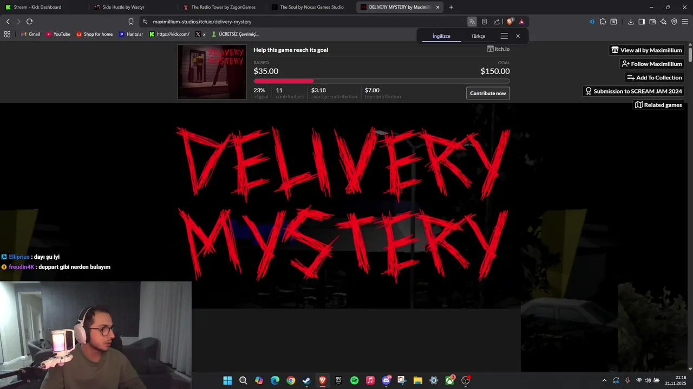Bookmark this page with the bookmark icon
Viewport: 693px width, 389px height.
point(131,22)
